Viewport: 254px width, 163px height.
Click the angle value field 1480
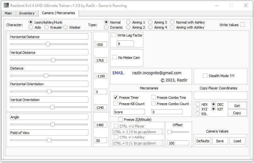coord(101,125)
